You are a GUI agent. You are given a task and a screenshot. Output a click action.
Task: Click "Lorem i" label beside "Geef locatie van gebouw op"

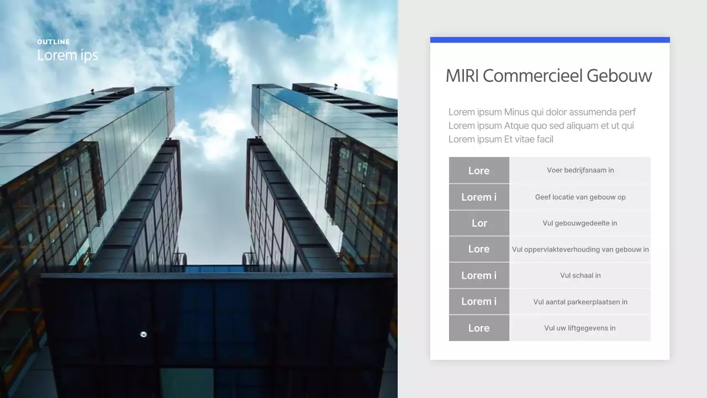click(479, 197)
